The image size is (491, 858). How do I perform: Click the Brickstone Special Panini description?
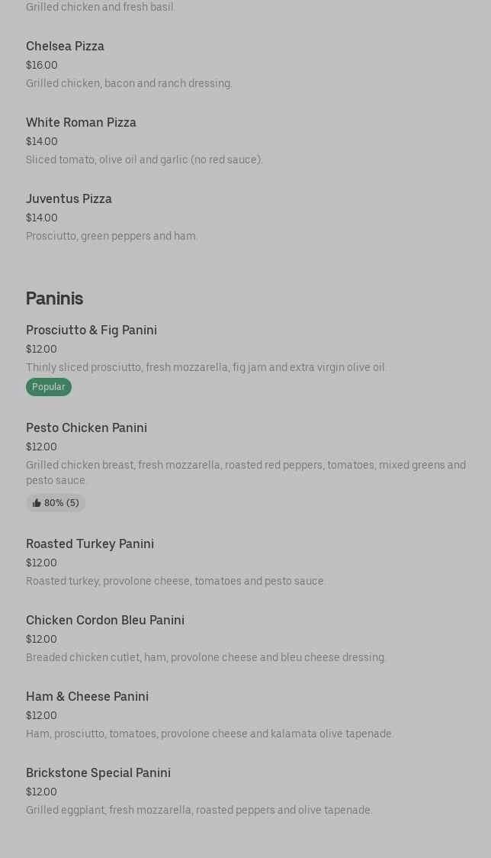pos(199,810)
